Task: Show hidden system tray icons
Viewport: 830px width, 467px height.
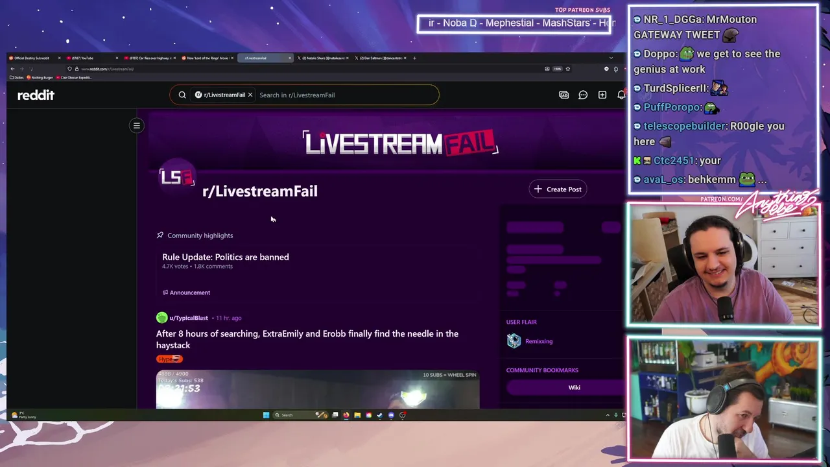Action: (608, 415)
